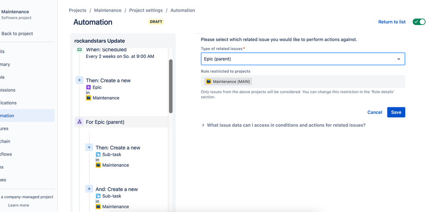Image resolution: width=432 pixels, height=212 pixels.
Task: Click plus icon beside Then: Create a new Sub-task
Action: [89, 147]
